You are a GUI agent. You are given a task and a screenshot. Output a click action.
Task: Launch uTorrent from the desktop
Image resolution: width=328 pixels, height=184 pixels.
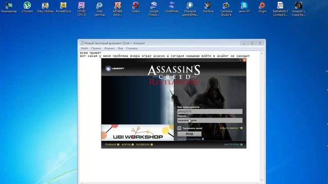click(27, 7)
